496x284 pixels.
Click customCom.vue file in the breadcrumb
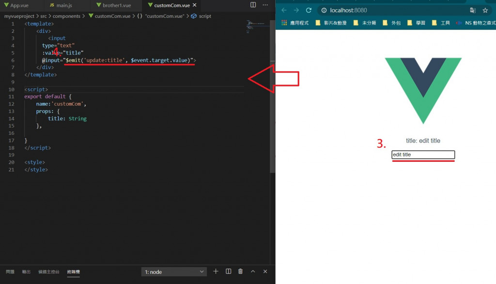pyautogui.click(x=109, y=16)
